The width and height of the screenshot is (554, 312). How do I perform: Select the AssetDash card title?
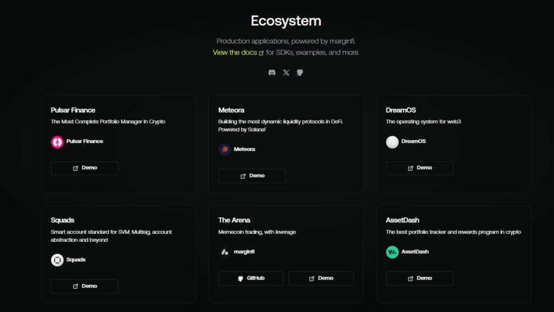(402, 220)
